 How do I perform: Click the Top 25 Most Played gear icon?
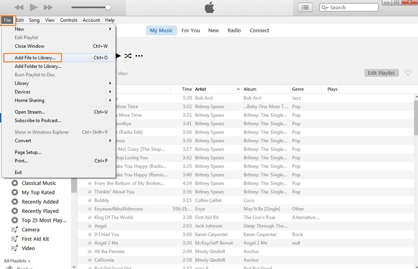[15, 220]
